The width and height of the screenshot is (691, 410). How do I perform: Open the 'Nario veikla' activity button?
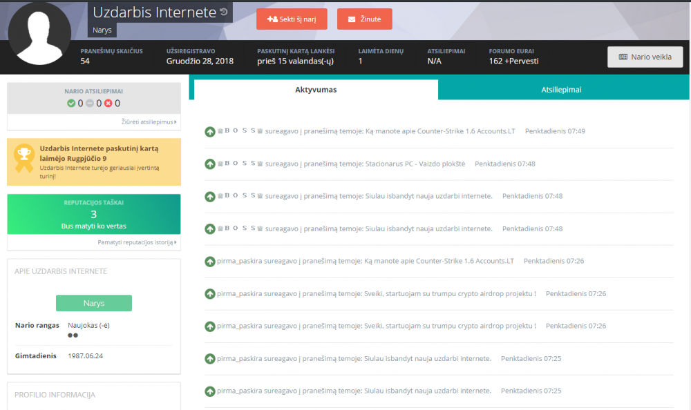(x=645, y=57)
